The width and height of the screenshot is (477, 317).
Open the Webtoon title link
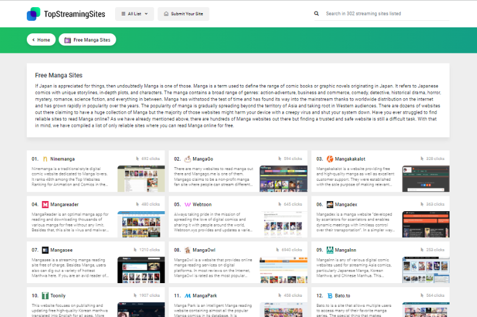click(202, 205)
